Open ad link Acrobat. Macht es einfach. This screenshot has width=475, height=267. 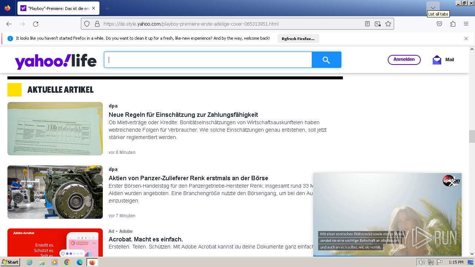pos(146,240)
